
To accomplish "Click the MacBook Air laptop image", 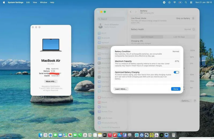I will 51,45.
